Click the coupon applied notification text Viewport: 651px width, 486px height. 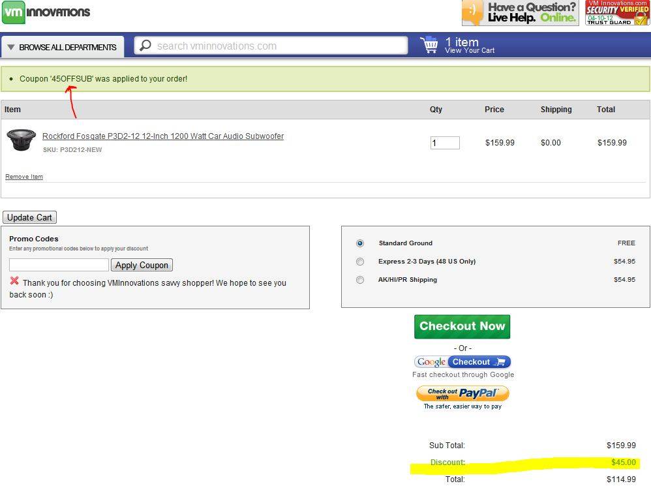(103, 79)
